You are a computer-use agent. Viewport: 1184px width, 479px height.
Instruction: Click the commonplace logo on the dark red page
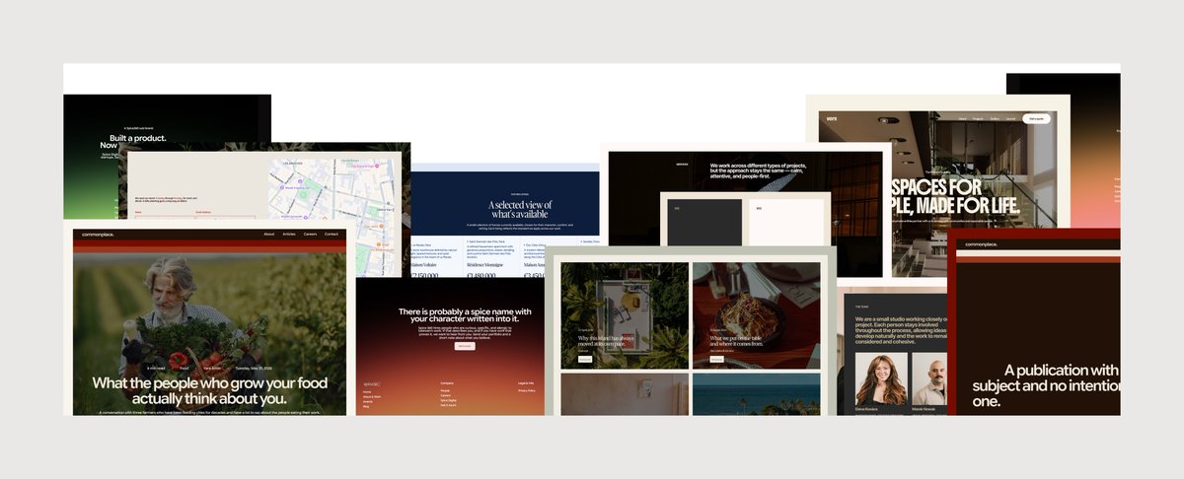pyautogui.click(x=980, y=243)
